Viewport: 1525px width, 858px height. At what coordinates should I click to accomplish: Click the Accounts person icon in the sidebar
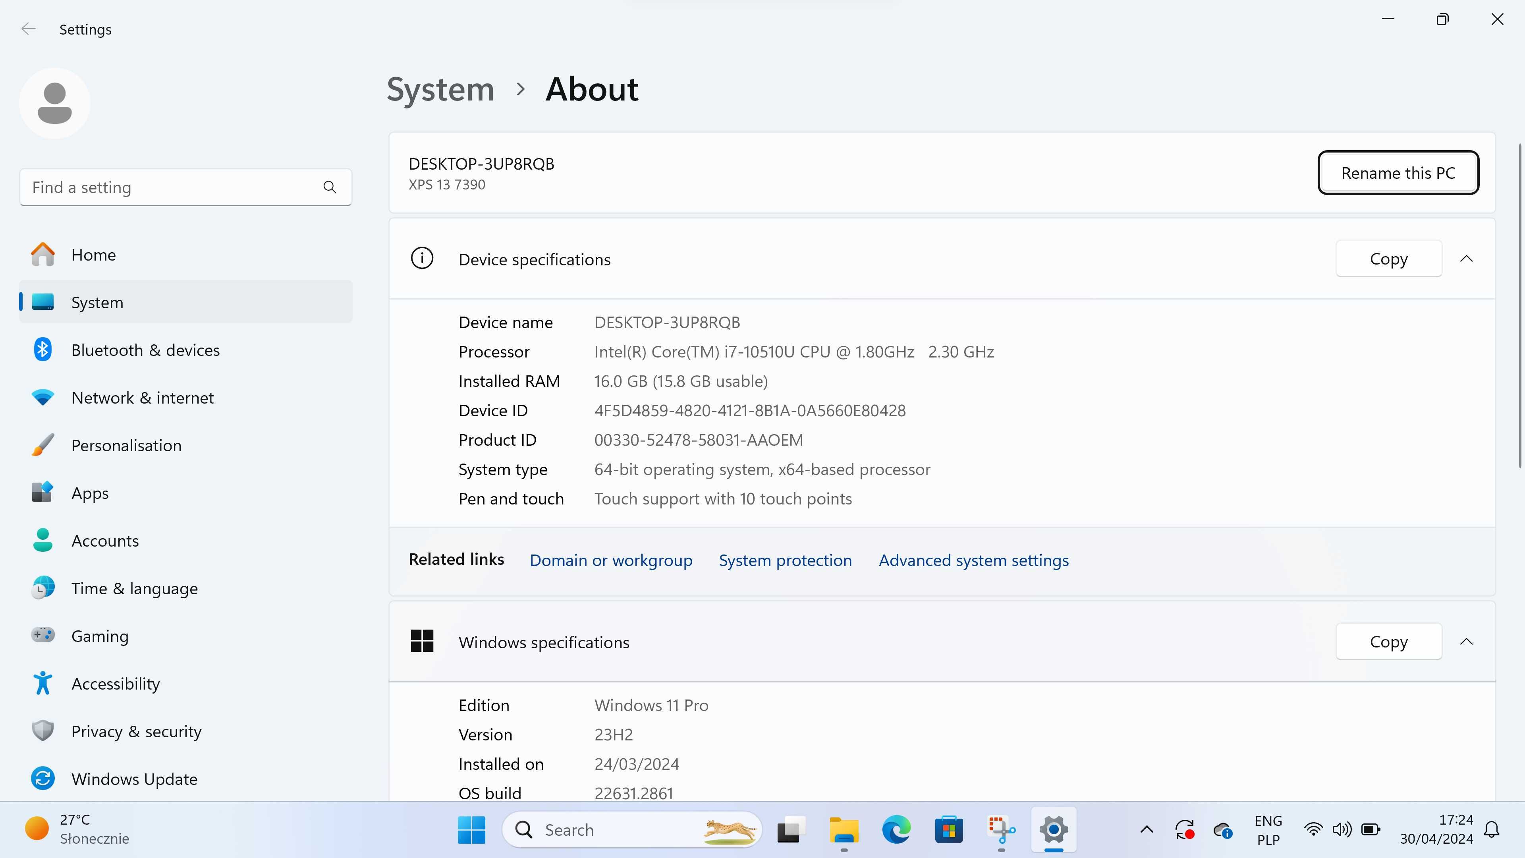pos(42,540)
